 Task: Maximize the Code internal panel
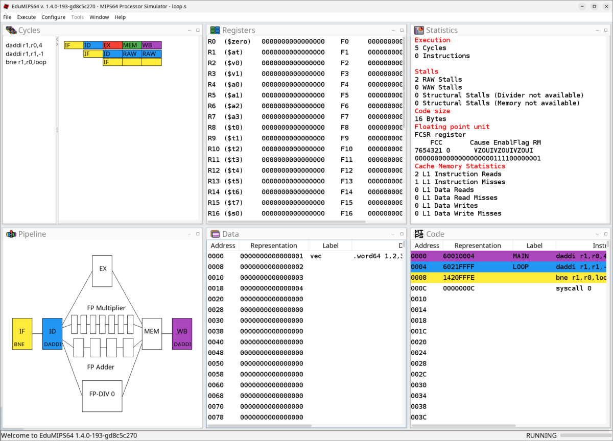pos(606,234)
